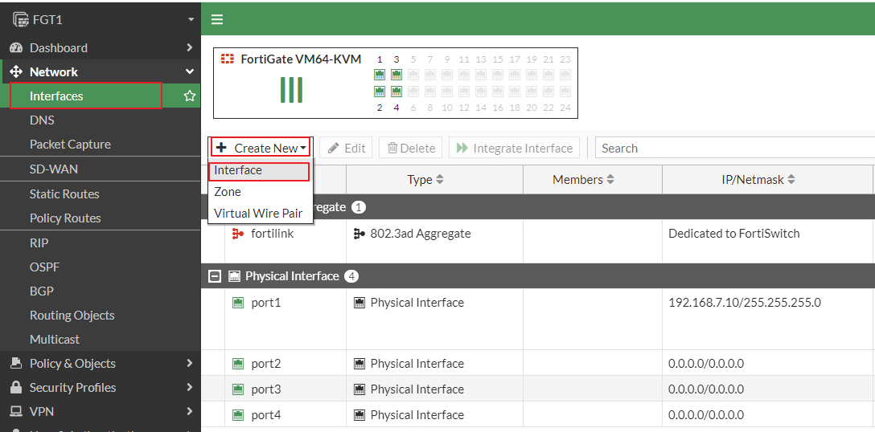This screenshot has width=875, height=432.
Task: Click port 2 in the faceplate diagram
Action: [380, 91]
